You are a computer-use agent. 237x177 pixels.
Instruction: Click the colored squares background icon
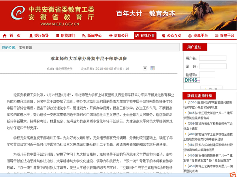pos(152,68)
